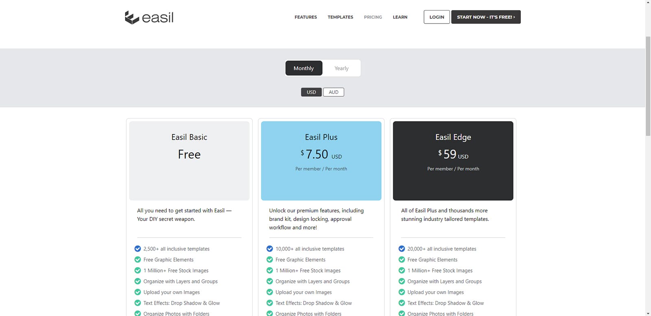Click the '$7.50 USD' price
Image resolution: width=651 pixels, height=316 pixels.
(x=321, y=154)
